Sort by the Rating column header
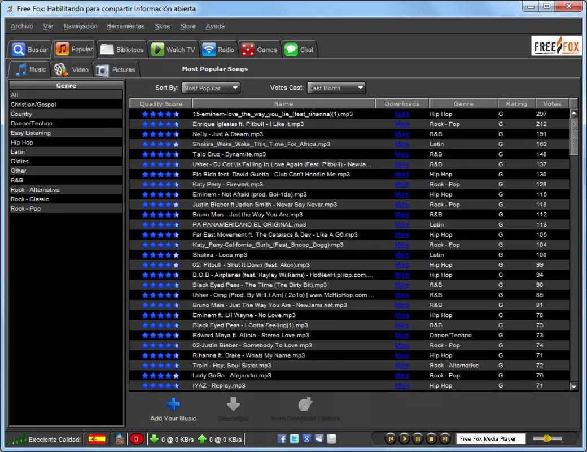The height and width of the screenshot is (452, 587). click(516, 104)
